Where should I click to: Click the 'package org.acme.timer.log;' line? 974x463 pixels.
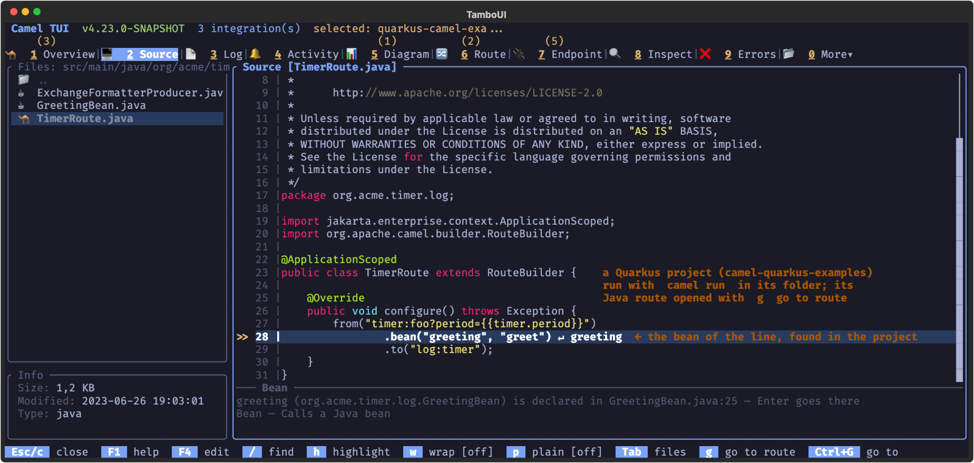(368, 196)
